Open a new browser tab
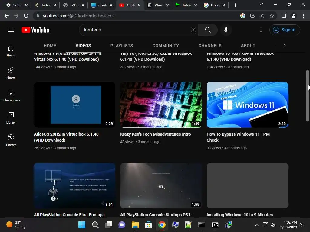 click(235, 5)
